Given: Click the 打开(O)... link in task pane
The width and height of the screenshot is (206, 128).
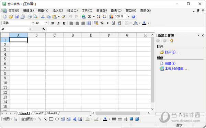Looking at the screenshot, I should tap(172, 52).
